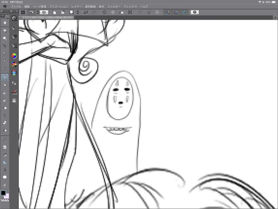Select the Balloon speech bubble tool
Viewport: 278px width, 209px height.
point(5,177)
